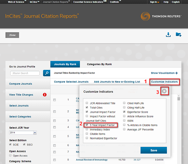Click the red alert icon beside View Title Changes
The width and height of the screenshot is (188, 164).
(x=45, y=95)
